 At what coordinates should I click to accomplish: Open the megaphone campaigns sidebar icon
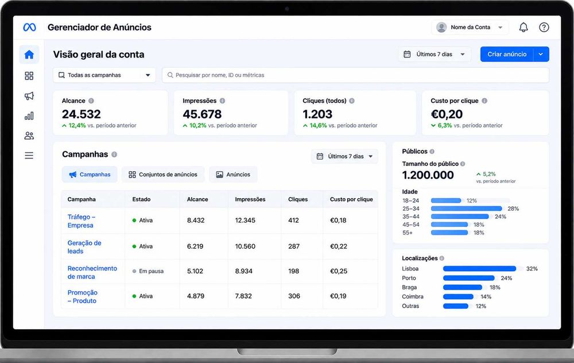(x=29, y=95)
